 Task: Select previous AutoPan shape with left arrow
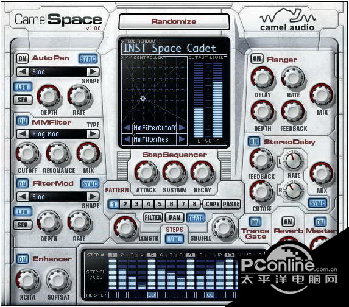tap(23, 72)
